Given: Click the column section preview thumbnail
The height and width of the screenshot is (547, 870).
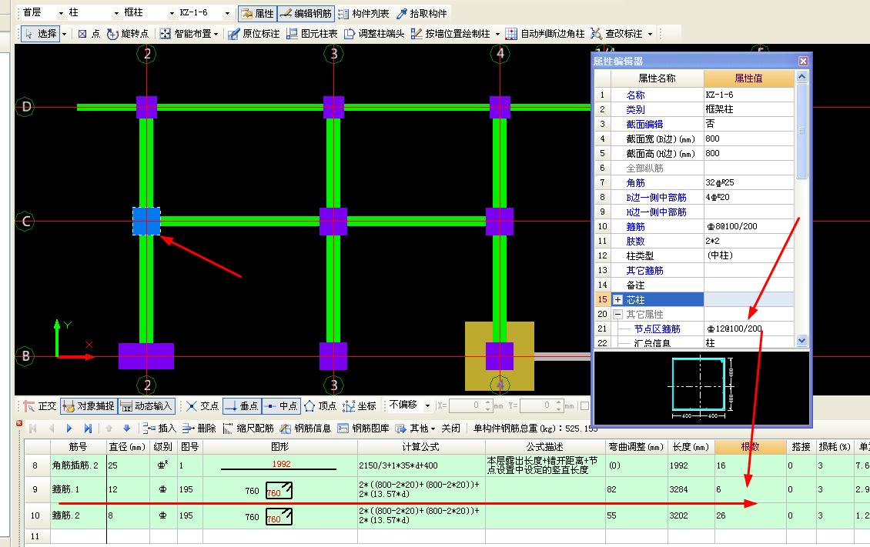Looking at the screenshot, I should coord(700,388).
